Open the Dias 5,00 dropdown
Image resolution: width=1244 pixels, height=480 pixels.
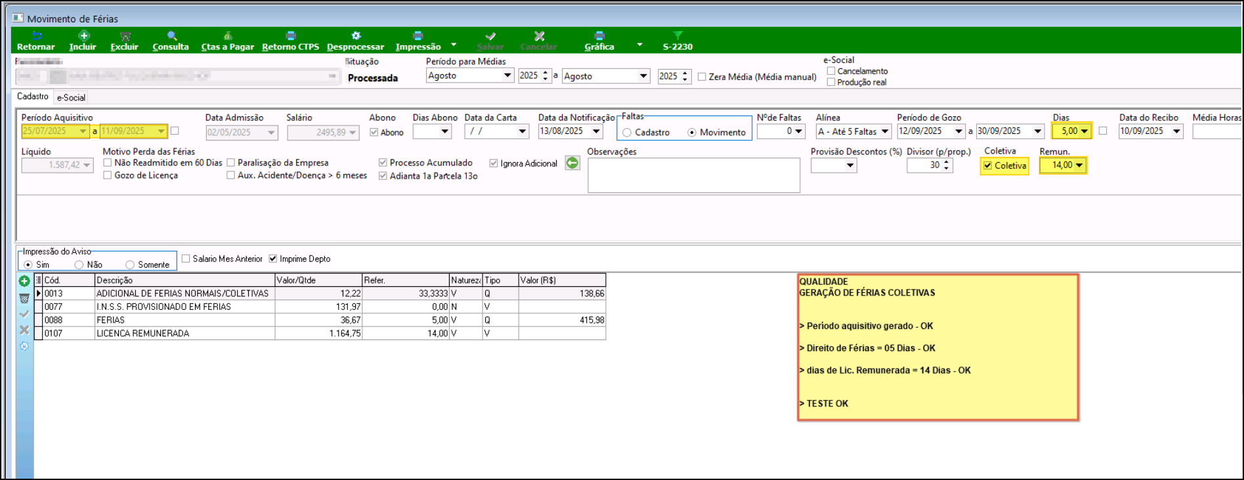point(1084,131)
